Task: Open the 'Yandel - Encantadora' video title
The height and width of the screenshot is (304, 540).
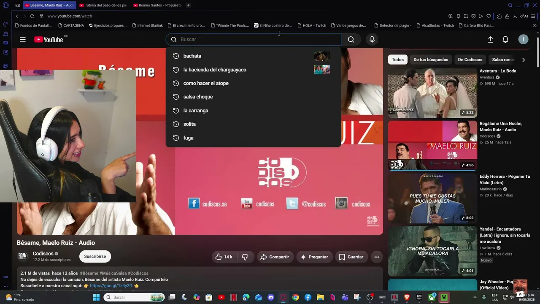Action: tap(505, 235)
